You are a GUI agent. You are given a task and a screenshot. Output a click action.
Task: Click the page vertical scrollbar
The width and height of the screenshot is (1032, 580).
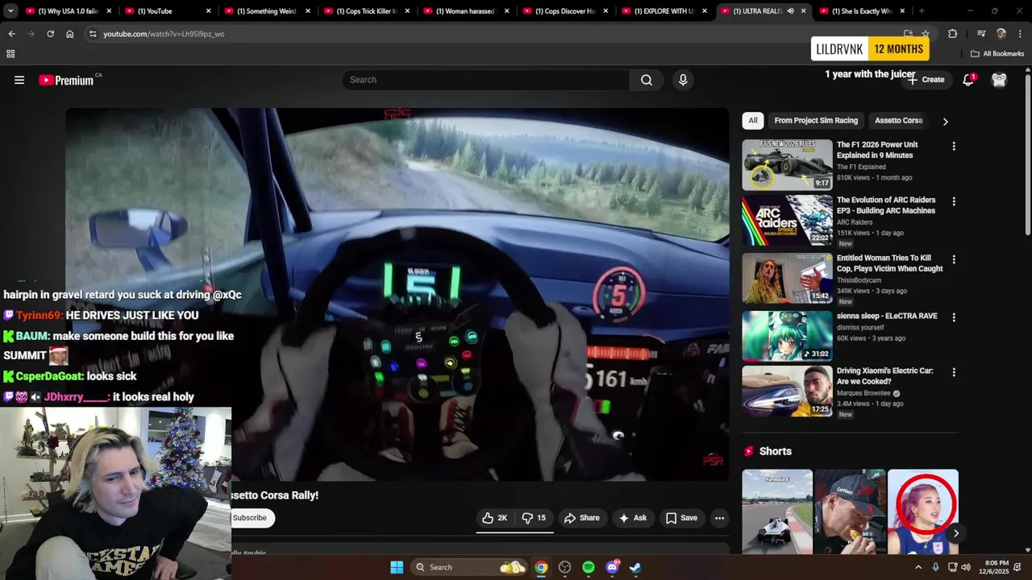coord(1028,153)
